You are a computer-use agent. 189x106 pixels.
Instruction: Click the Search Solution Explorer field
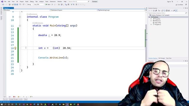[x=168, y=13]
